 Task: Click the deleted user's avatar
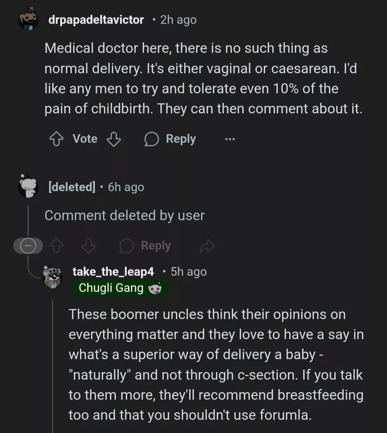pos(28,186)
